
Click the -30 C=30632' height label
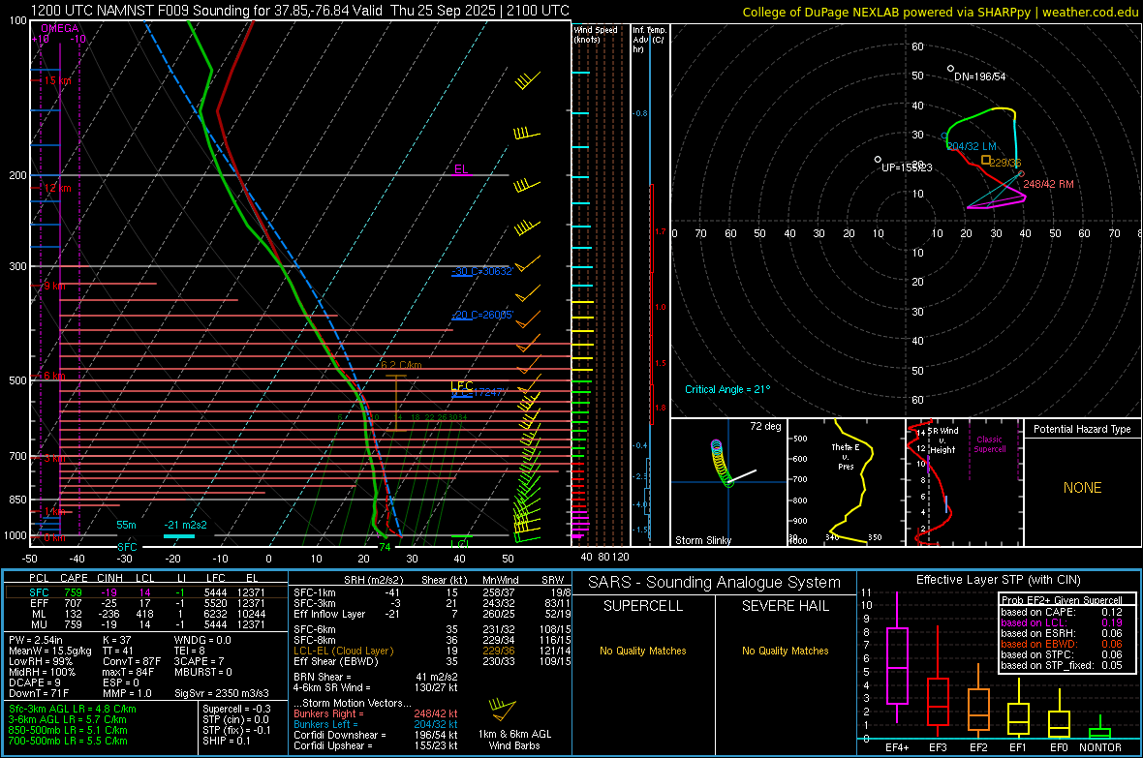coord(482,271)
